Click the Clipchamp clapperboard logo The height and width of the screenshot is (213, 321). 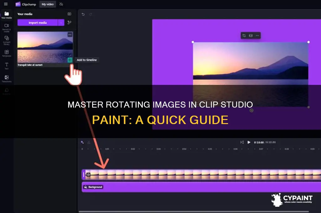click(18, 4)
